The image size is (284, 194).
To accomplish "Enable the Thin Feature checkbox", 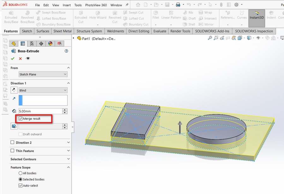I will 12,151.
